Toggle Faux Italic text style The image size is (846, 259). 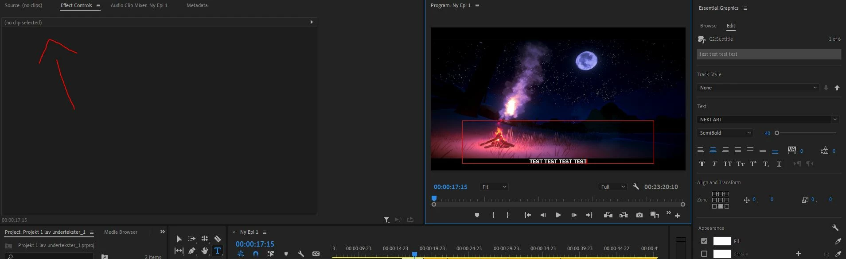coord(714,164)
